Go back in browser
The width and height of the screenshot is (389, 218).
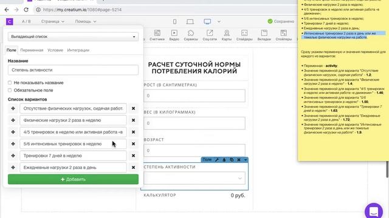[x=7, y=10]
